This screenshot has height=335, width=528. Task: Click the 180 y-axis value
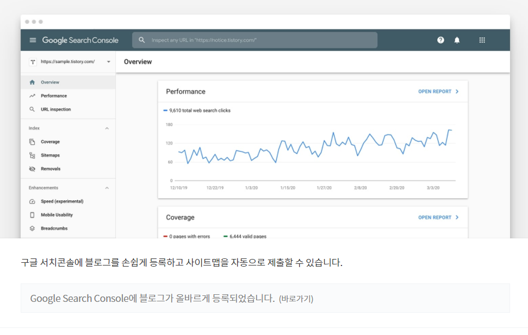click(169, 124)
